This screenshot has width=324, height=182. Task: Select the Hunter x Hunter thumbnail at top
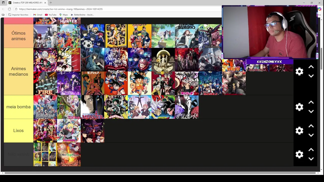coord(69,21)
